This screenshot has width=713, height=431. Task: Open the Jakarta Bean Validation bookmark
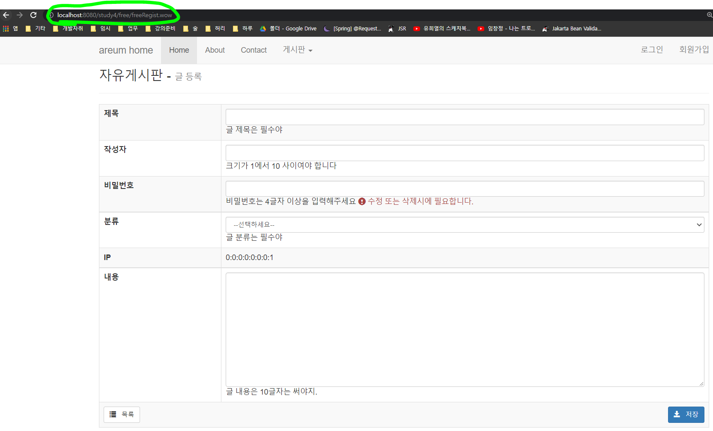(x=572, y=29)
